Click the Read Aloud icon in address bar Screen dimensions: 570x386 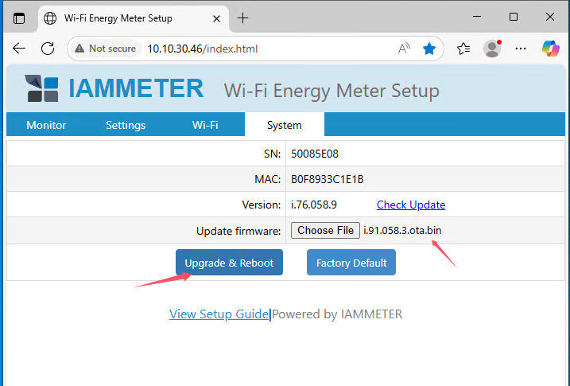[405, 49]
